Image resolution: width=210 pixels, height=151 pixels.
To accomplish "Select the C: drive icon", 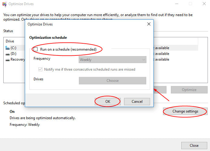I will (7, 48).
